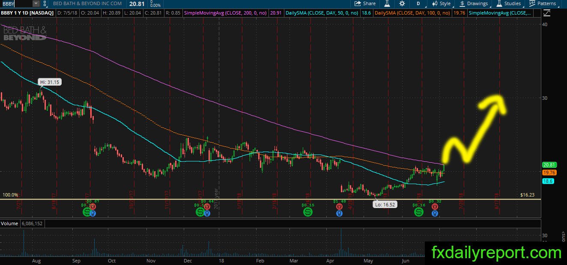This screenshot has height=265, width=567.
Task: Open the flask (thinkScript lab) icon
Action: pyautogui.click(x=387, y=3)
